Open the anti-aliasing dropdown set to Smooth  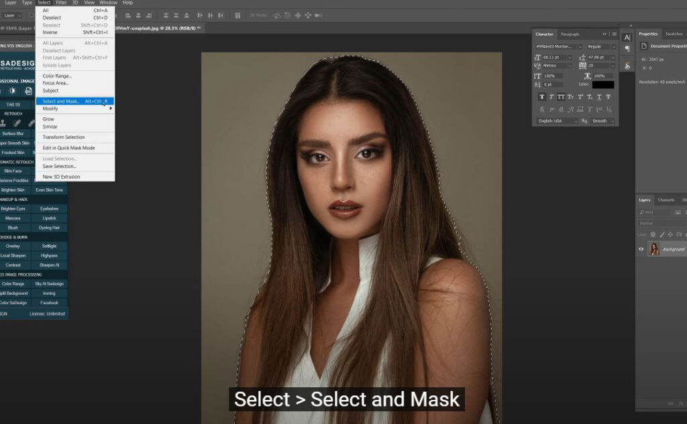tap(600, 121)
